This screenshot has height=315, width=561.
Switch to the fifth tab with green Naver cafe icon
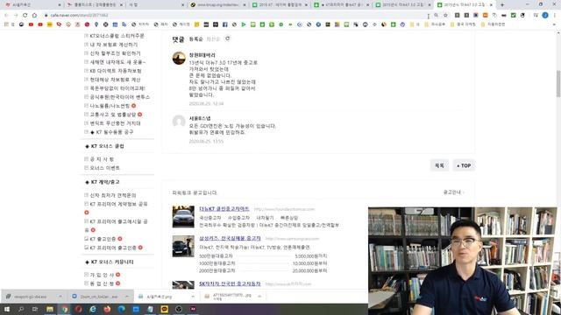point(280,5)
